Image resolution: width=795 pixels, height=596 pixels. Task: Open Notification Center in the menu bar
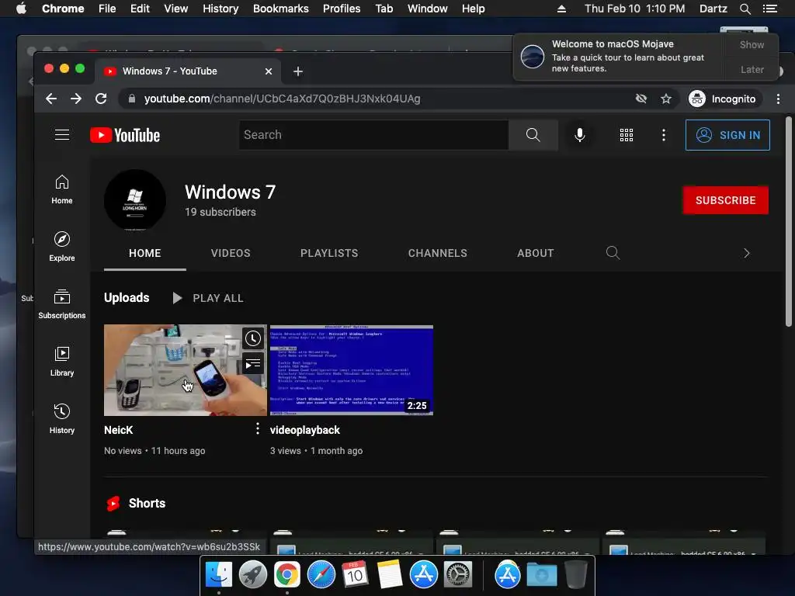coord(769,9)
